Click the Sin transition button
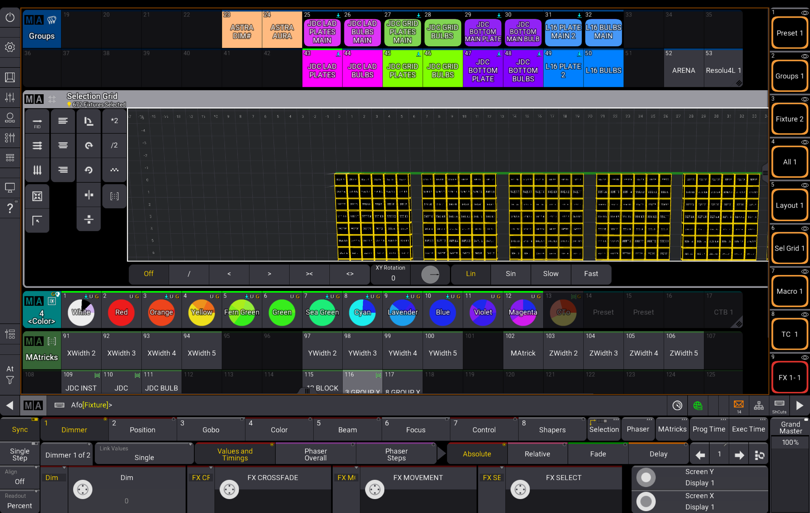Image resolution: width=810 pixels, height=513 pixels. (511, 274)
